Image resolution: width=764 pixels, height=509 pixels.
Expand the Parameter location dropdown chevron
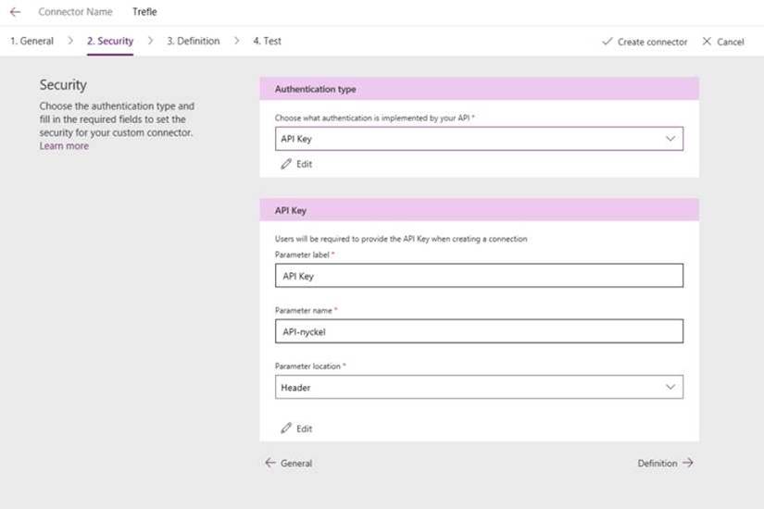pos(670,387)
